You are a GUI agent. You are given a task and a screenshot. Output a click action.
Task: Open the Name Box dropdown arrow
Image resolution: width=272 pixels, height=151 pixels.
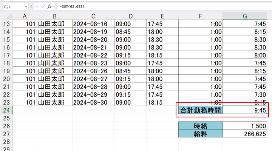tap(25, 7)
